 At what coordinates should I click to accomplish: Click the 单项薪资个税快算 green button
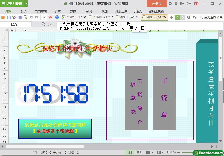55,128
